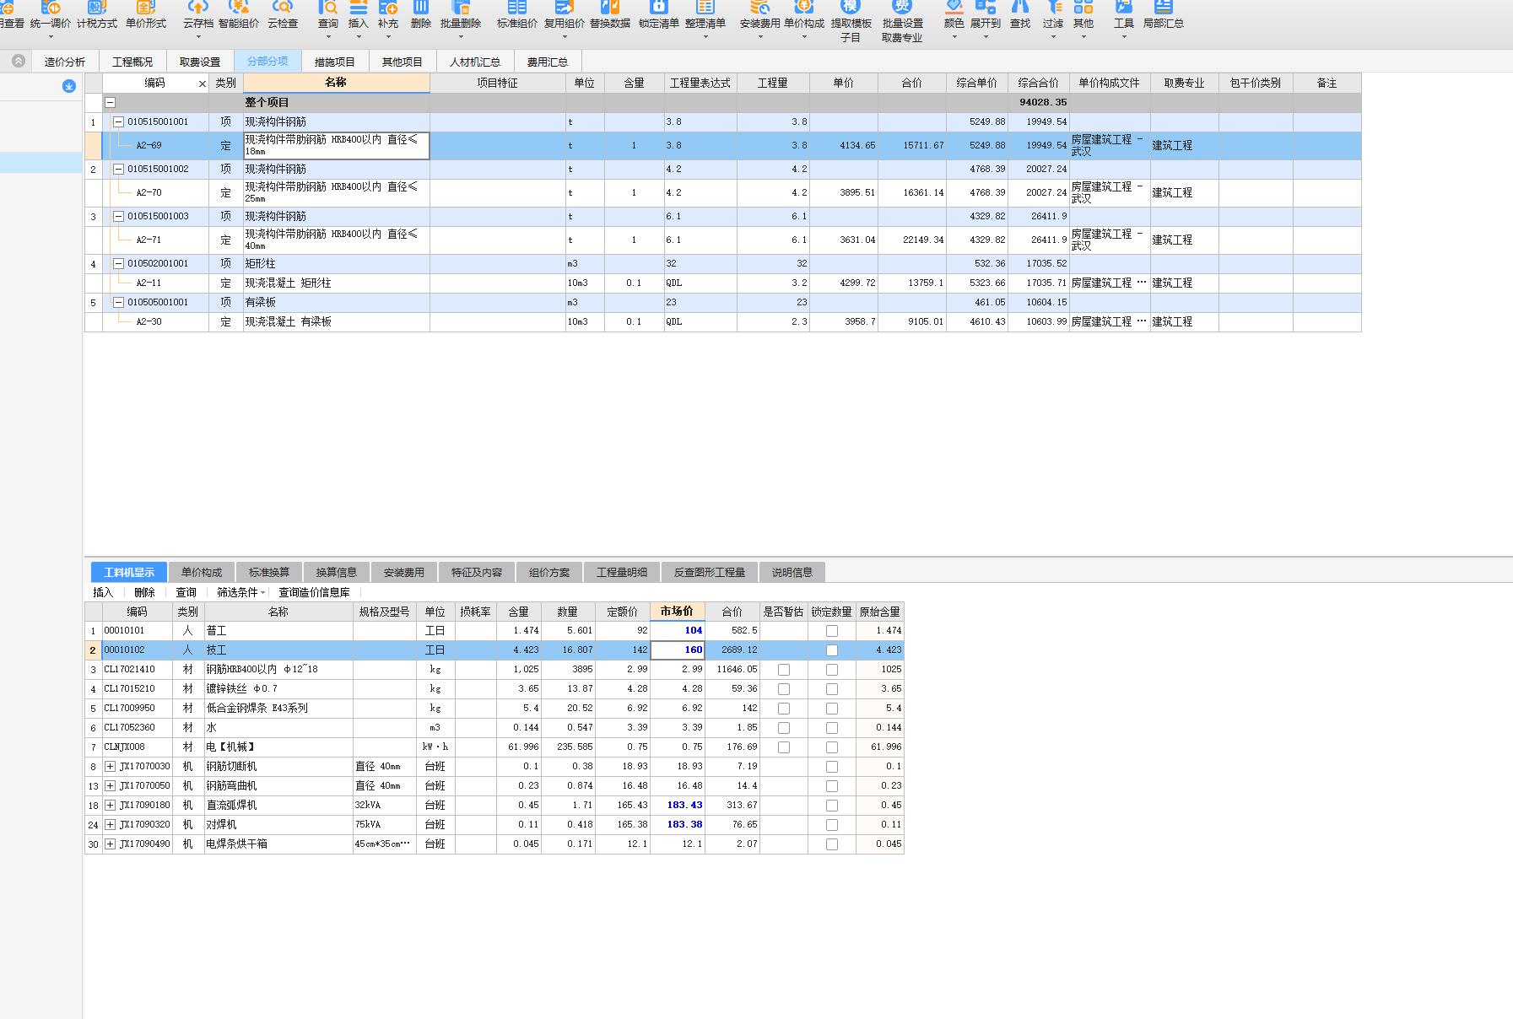Screen dimensions: 1513x1019
Task: Click the 局部汇总 toolbar icon
Action: (x=1164, y=15)
